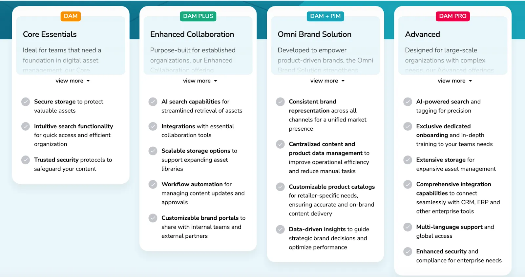The width and height of the screenshot is (525, 277).
Task: Expand view more under Omni Brand Solution
Action: pos(327,81)
